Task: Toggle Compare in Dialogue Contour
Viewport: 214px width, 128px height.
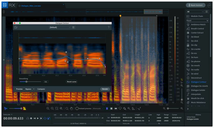Action: [41, 89]
